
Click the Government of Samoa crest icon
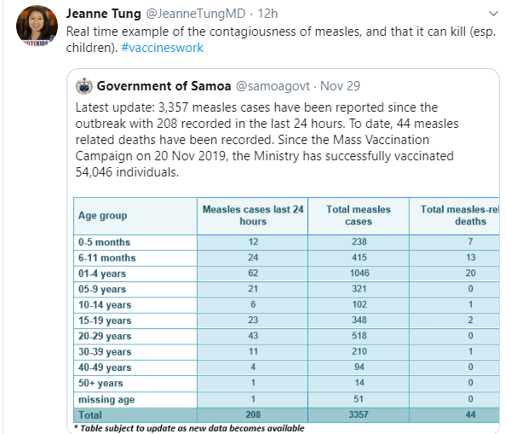pyautogui.click(x=83, y=86)
